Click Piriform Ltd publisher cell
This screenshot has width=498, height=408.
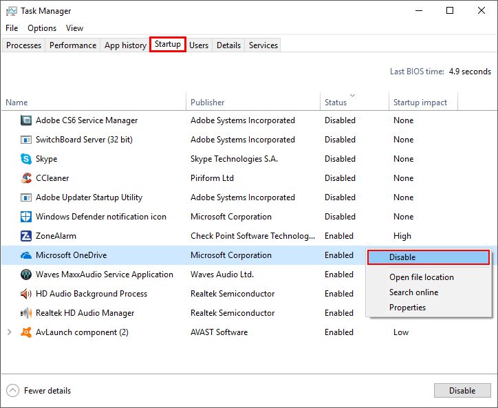click(212, 178)
